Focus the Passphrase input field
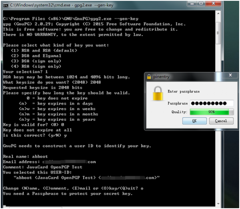Screen dimensions: 240x209 212,103
